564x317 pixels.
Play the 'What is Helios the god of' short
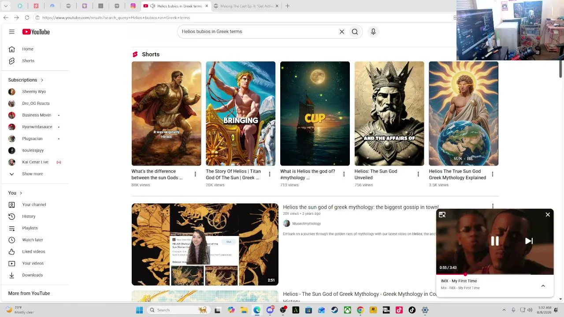(315, 114)
